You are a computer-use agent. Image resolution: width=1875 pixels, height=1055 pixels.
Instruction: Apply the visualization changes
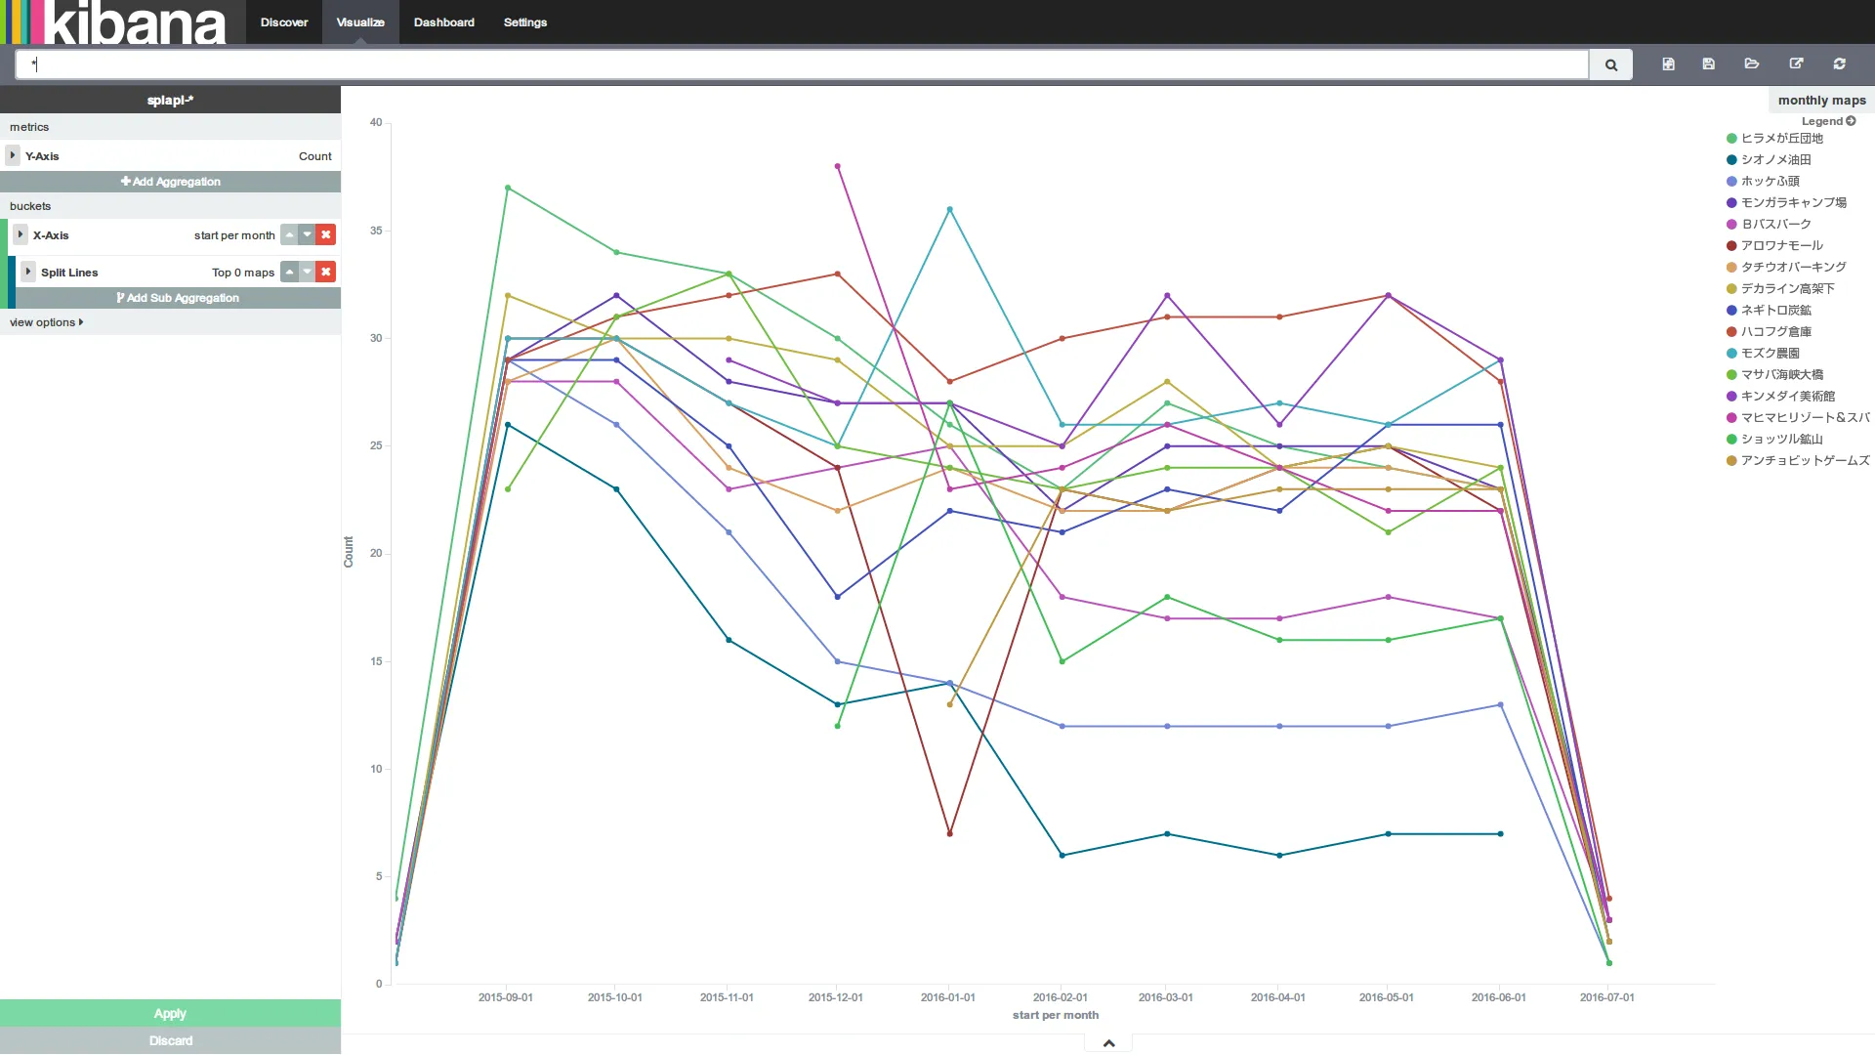[x=171, y=1013]
